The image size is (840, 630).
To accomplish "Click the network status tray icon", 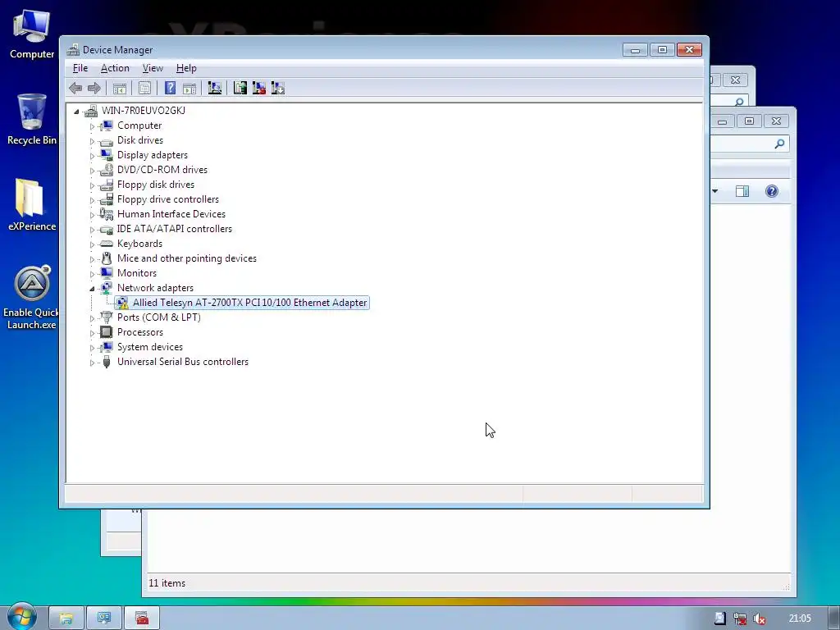I will 740,619.
